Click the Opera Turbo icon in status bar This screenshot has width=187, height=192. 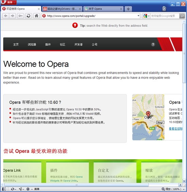28,189
